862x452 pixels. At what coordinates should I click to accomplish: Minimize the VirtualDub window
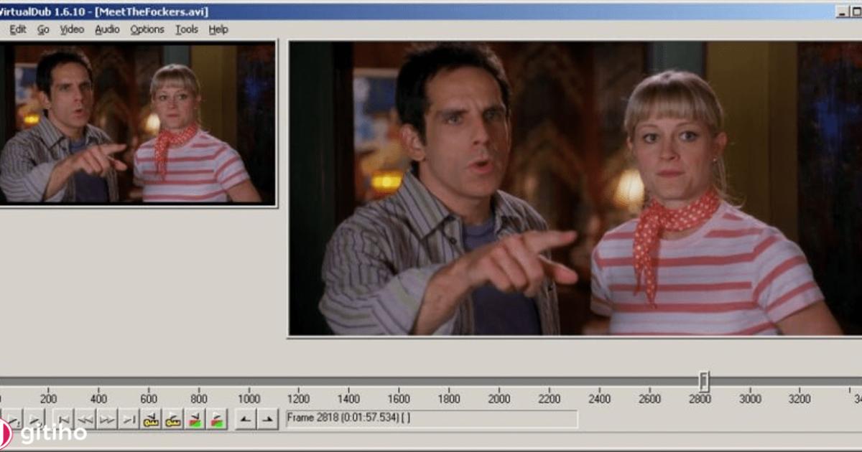(x=843, y=12)
